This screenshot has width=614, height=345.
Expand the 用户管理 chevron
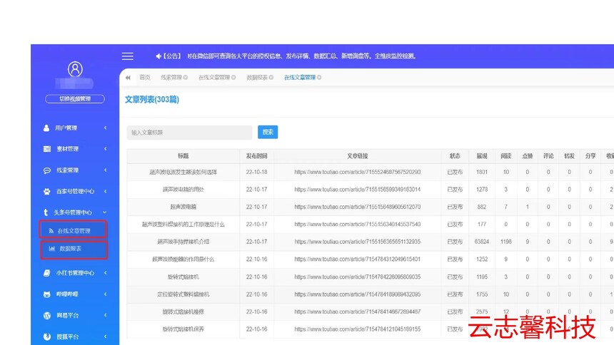pyautogui.click(x=106, y=128)
